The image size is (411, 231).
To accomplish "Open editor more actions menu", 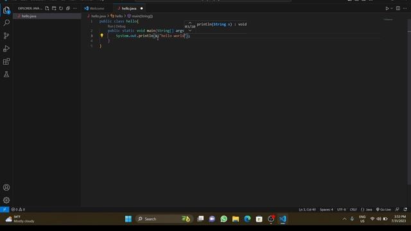I will (x=405, y=8).
